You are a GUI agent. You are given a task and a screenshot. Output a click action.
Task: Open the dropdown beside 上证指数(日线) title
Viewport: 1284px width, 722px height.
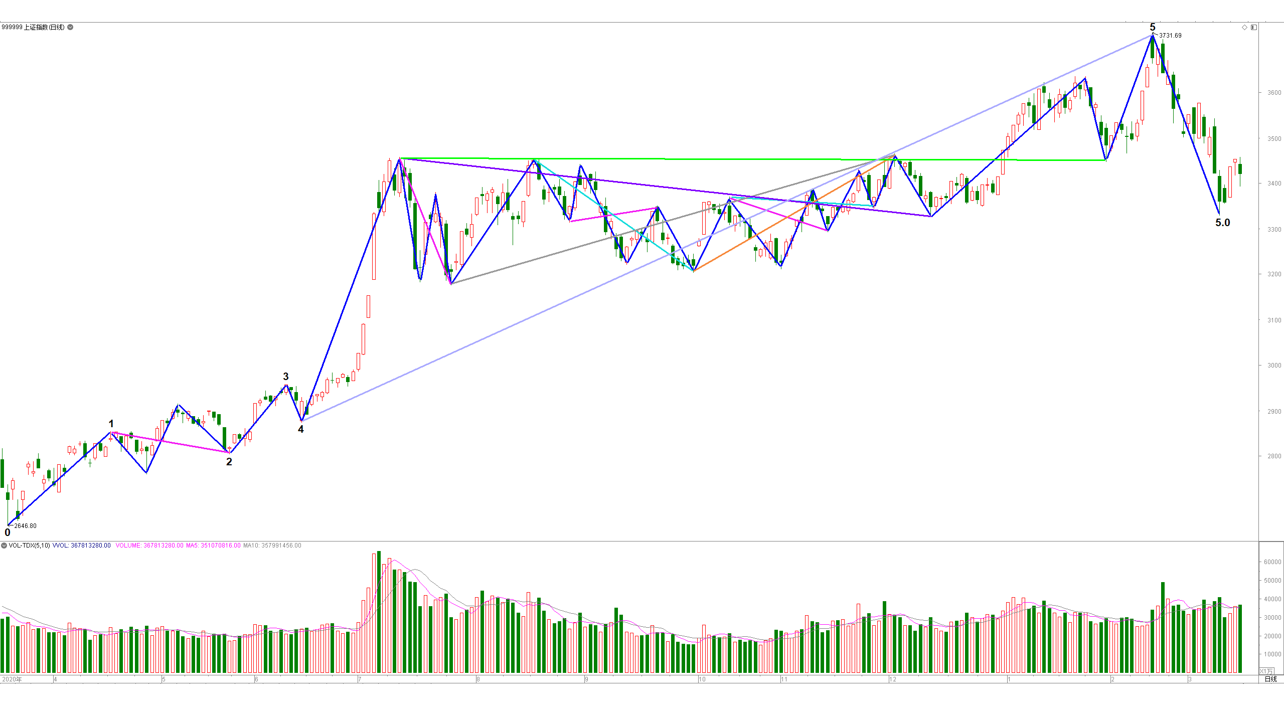click(70, 27)
